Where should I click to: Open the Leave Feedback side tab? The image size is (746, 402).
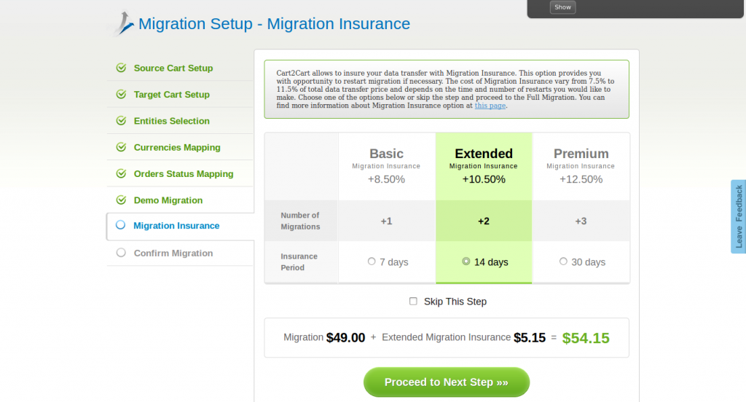[738, 216]
